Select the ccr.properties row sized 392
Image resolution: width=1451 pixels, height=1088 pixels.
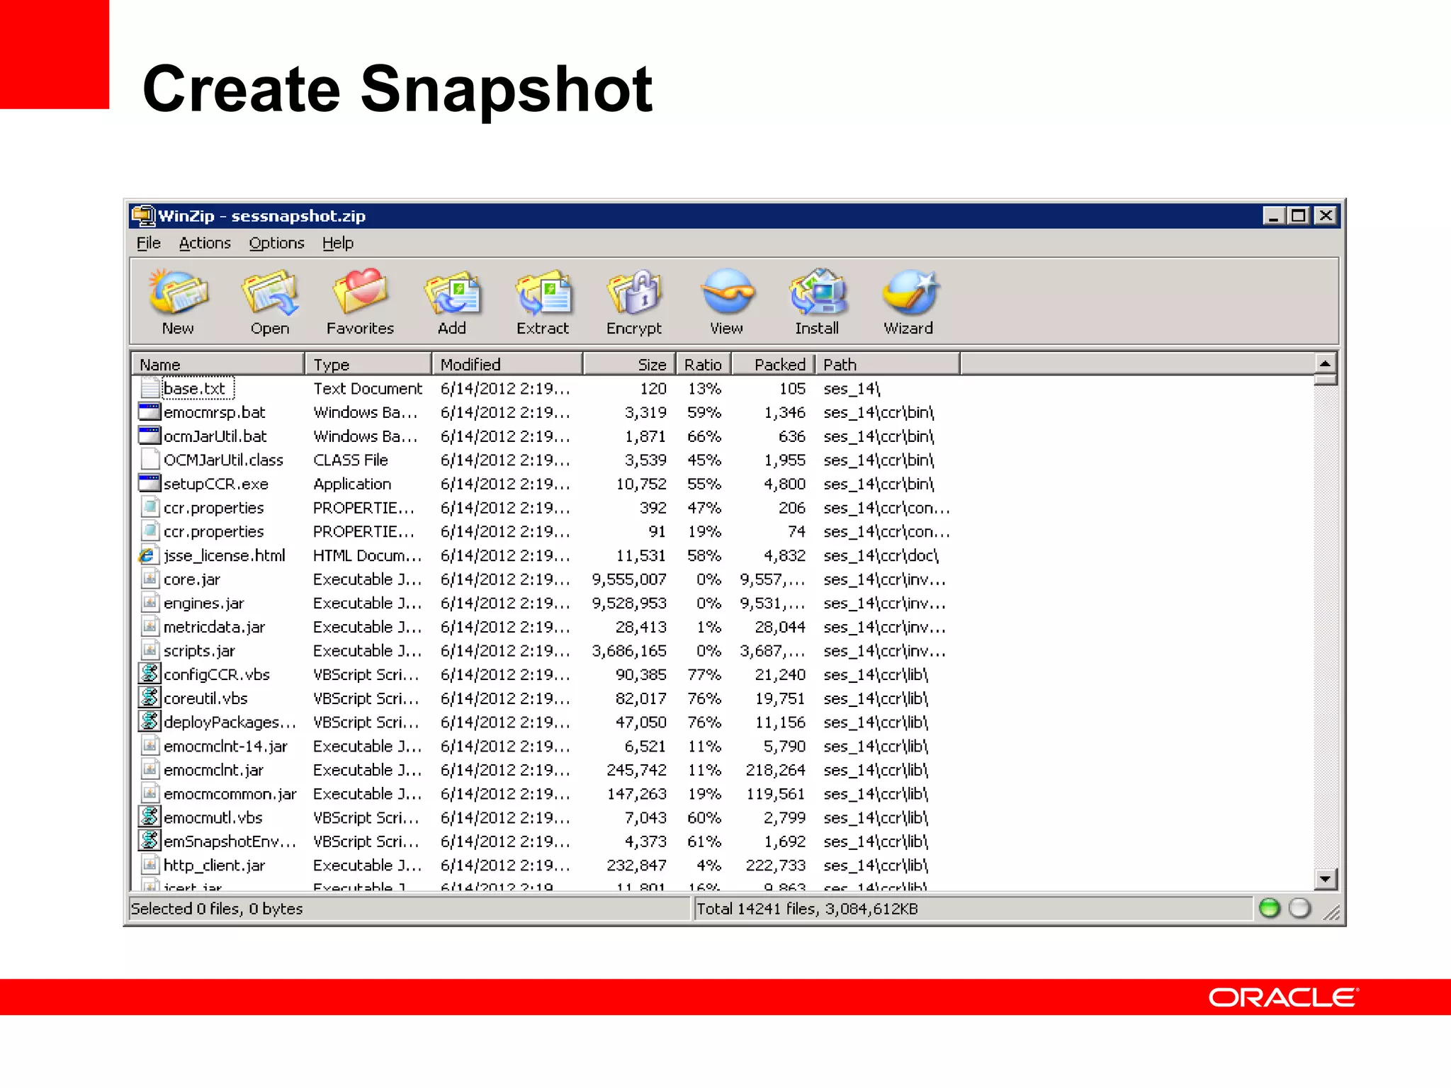546,507
